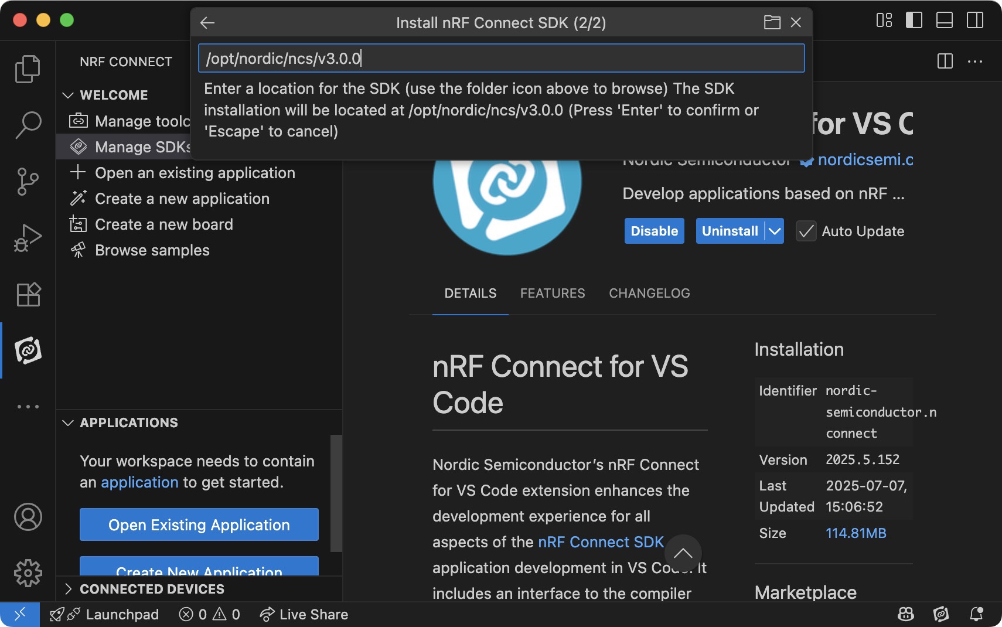Toggle the Auto Update checkbox

coord(806,231)
